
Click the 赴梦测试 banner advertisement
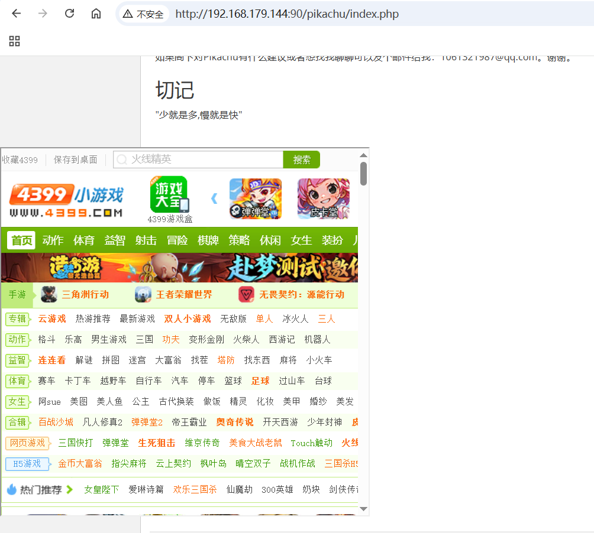[x=180, y=268]
